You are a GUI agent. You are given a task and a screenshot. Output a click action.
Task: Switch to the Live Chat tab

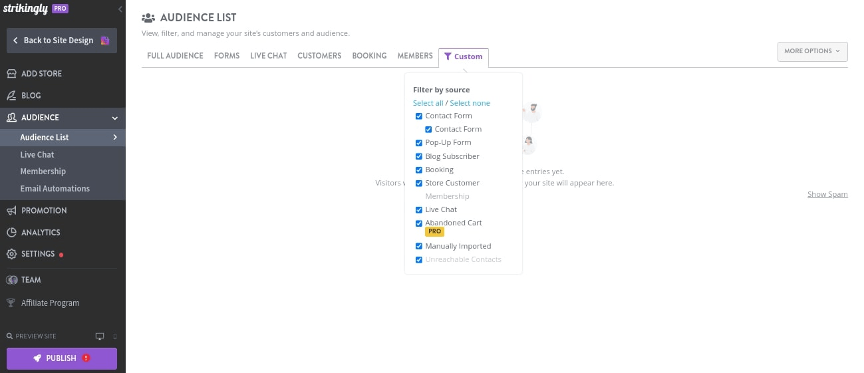(x=269, y=56)
